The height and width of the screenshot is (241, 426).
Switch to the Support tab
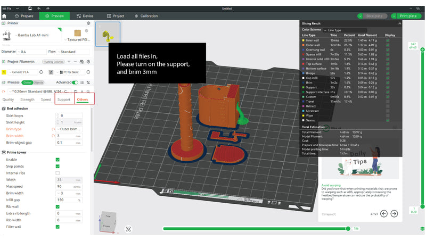point(64,99)
